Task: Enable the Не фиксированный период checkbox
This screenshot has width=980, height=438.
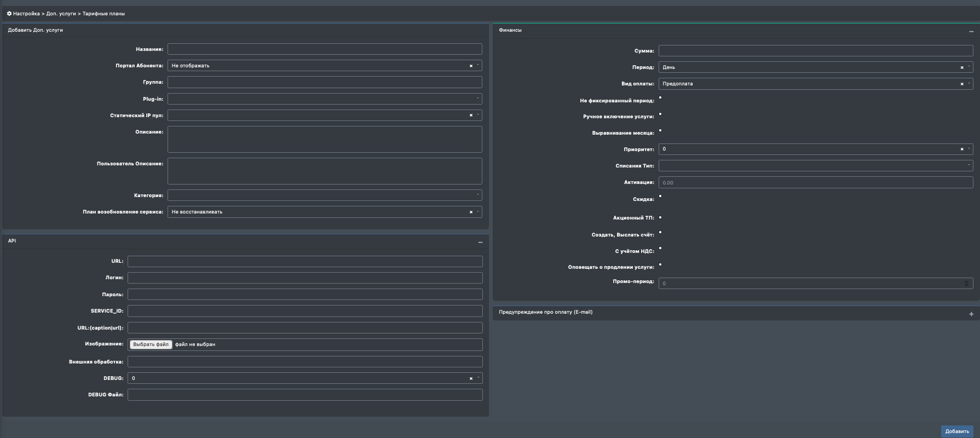Action: click(x=660, y=98)
